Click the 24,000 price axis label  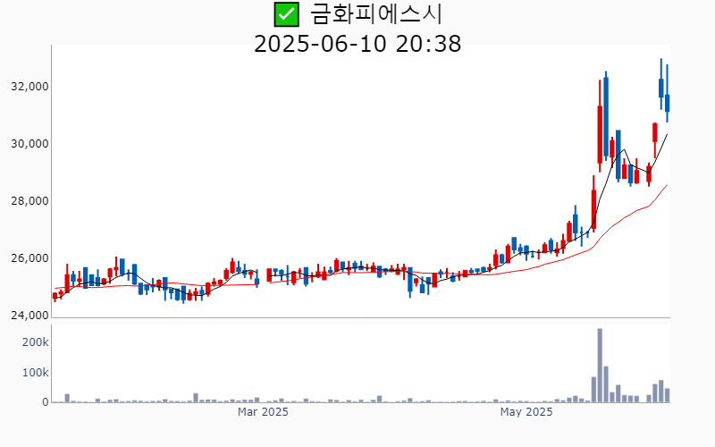[x=29, y=316]
